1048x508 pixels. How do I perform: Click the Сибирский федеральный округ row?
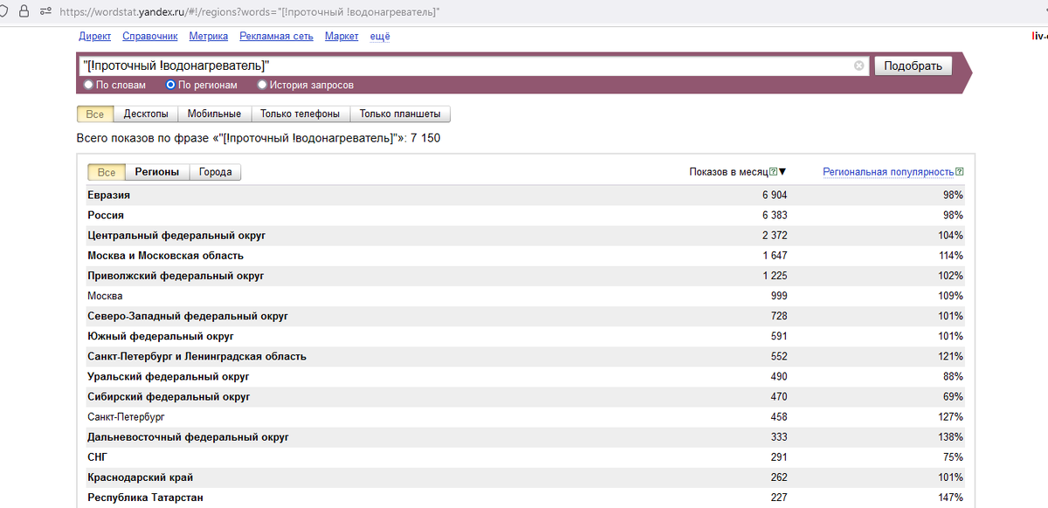(526, 397)
